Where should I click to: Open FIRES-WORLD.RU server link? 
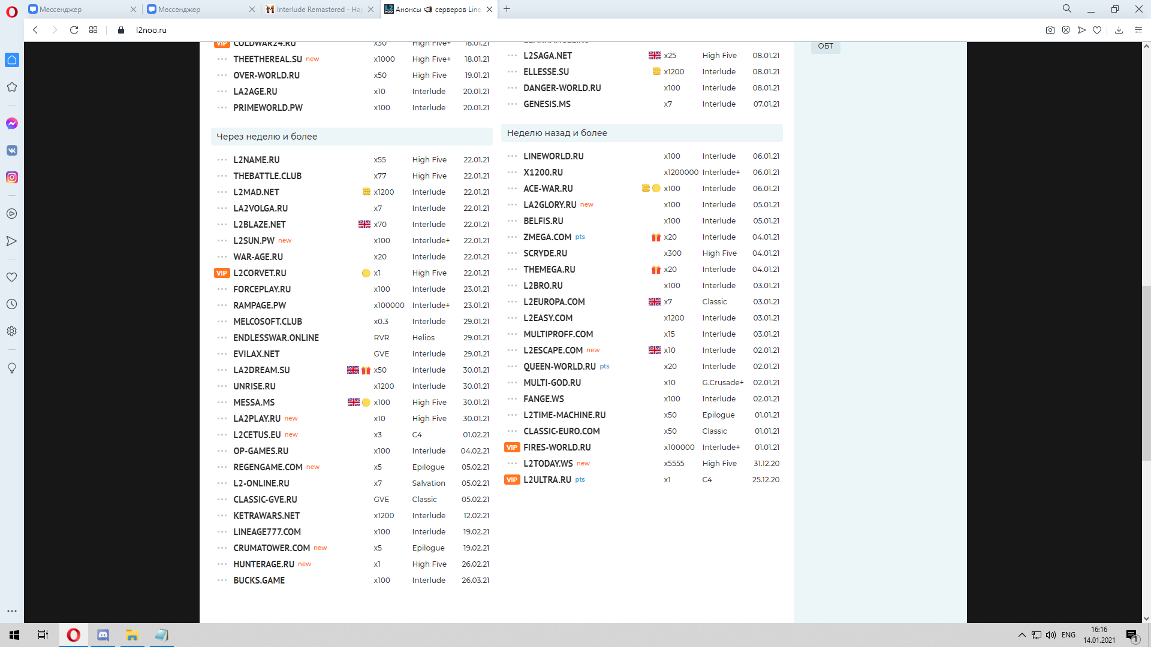click(x=557, y=448)
